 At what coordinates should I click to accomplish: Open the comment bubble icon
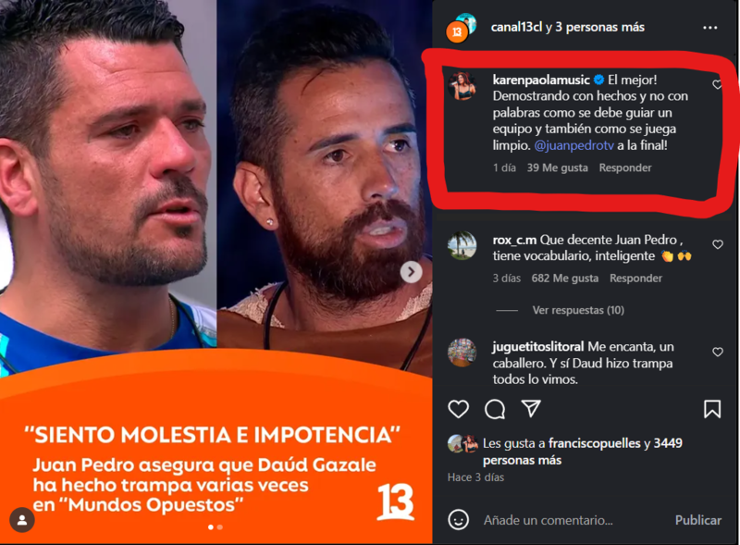[x=495, y=409]
